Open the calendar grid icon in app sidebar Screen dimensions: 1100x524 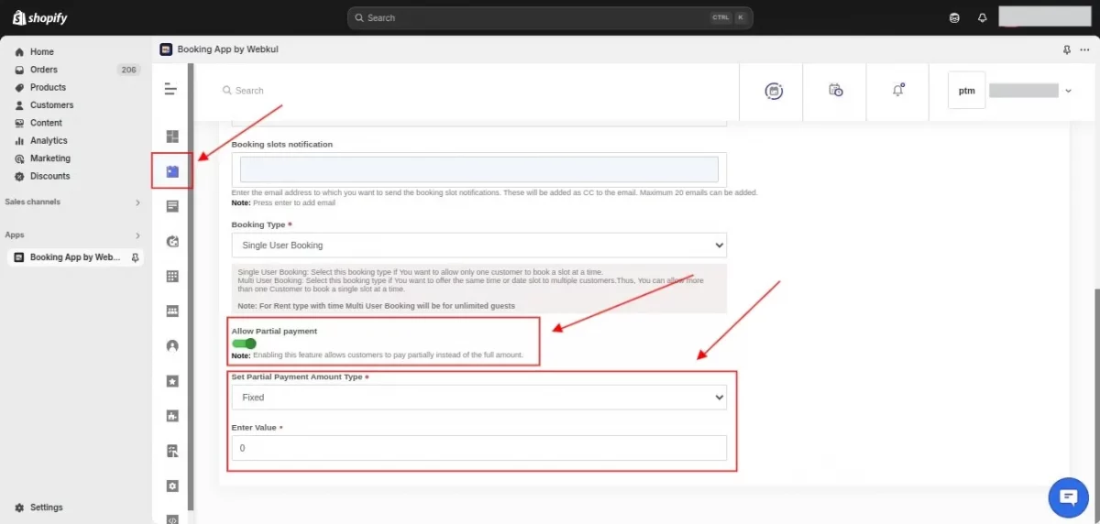171,276
